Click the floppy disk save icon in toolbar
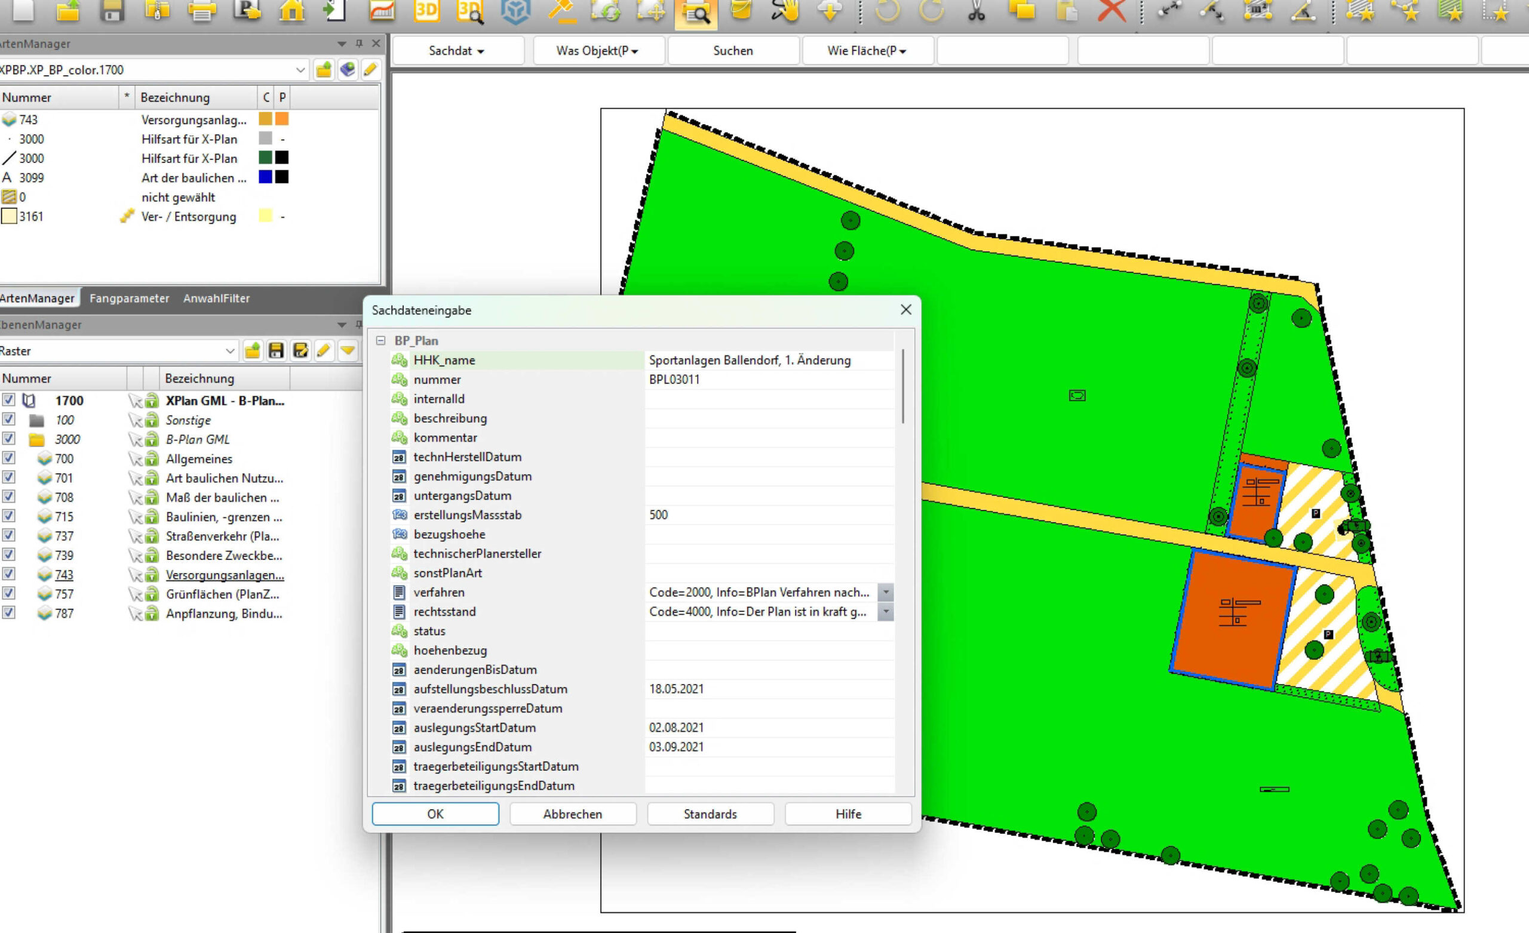Screen dimensions: 1529x933 pos(112,11)
